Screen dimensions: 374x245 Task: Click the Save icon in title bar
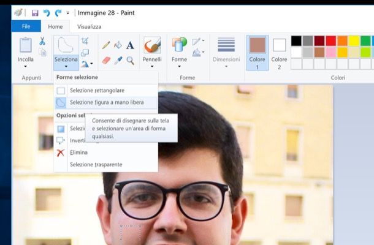(35, 13)
